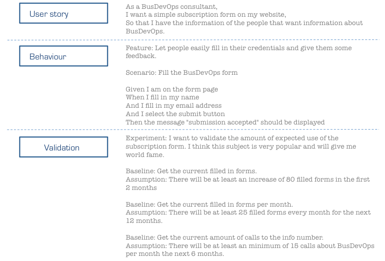Click the assumption about 25 filled forms
This screenshot has width=385, height=261.
pyautogui.click(x=248, y=212)
